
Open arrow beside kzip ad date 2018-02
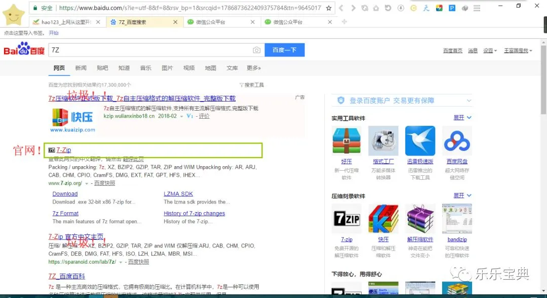pos(181,116)
